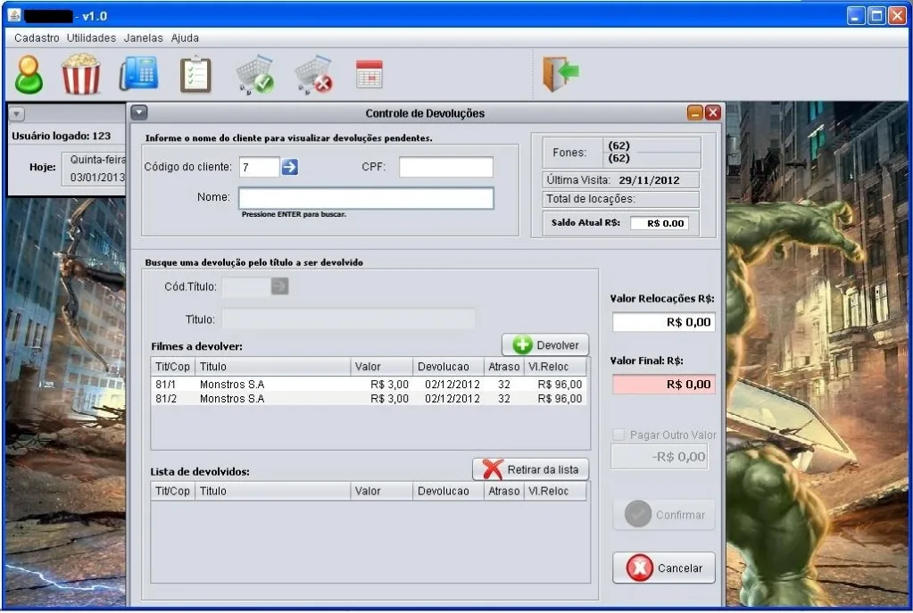Click Vl.Reloc header in Filmes a devolver
This screenshot has width=913, height=613.
pyautogui.click(x=554, y=366)
